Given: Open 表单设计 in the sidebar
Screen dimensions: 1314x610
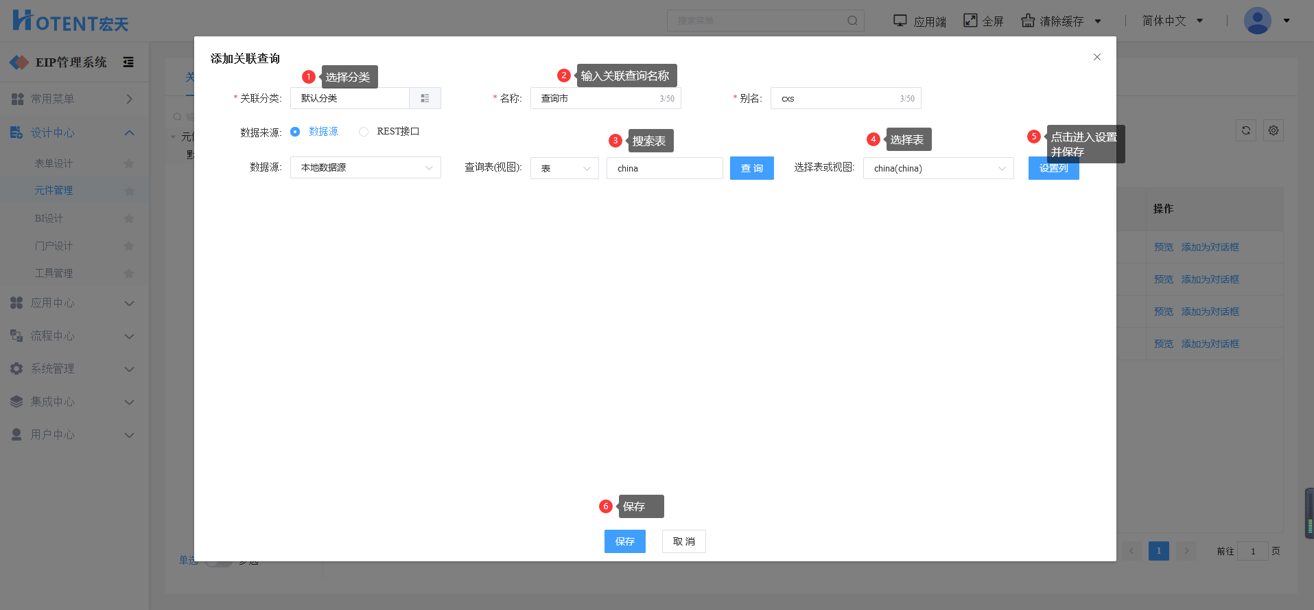Looking at the screenshot, I should click(54, 163).
